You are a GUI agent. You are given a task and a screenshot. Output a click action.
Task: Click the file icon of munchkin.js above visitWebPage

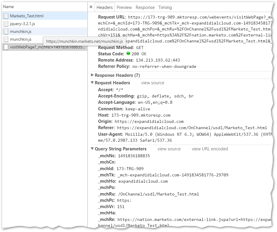(6, 39)
